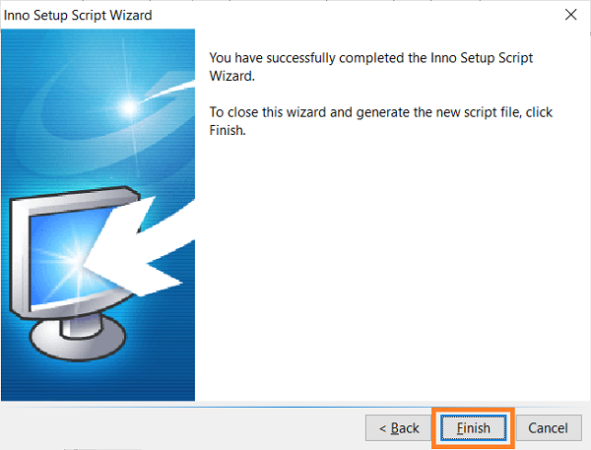Click the word 'Wizard.' in the first paragraph
Viewport: 591px width, 450px height.
232,76
